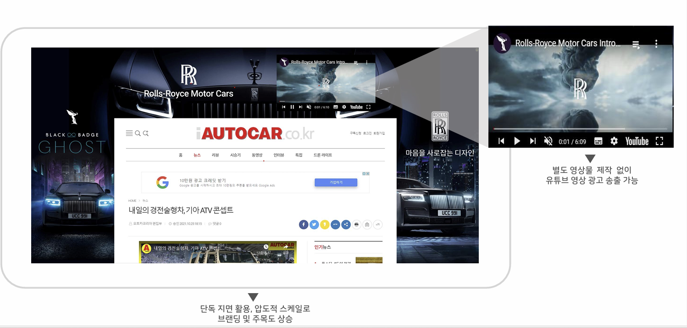Screen dimensions: 687x328
Task: Click the advanced search icon with plus sign
Action: pyautogui.click(x=146, y=133)
